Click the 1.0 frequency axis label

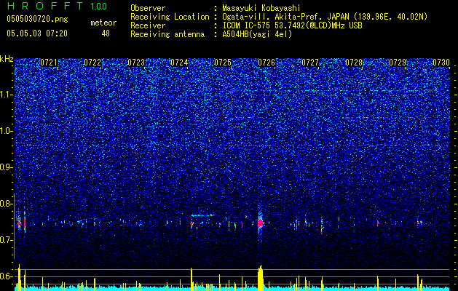tap(7, 131)
